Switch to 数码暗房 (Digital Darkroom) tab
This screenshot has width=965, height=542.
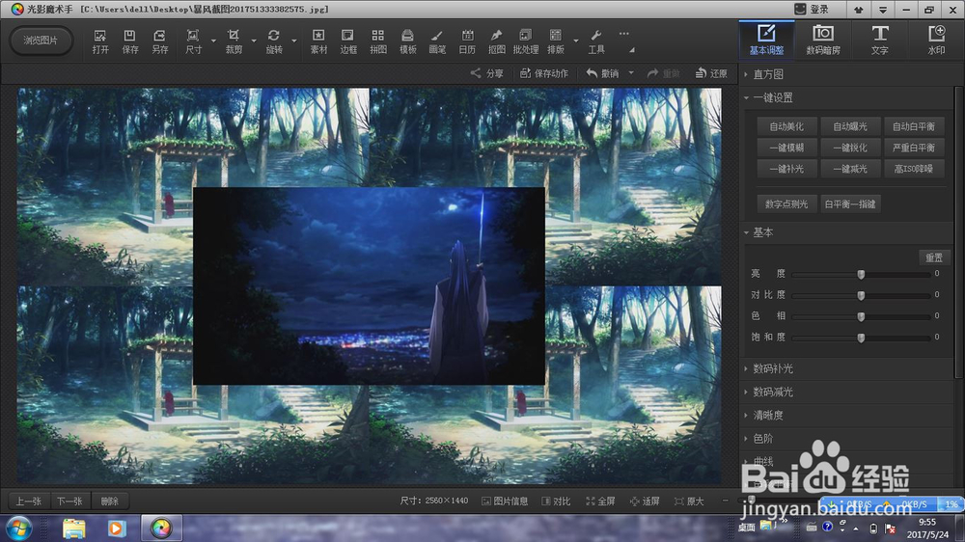point(823,40)
